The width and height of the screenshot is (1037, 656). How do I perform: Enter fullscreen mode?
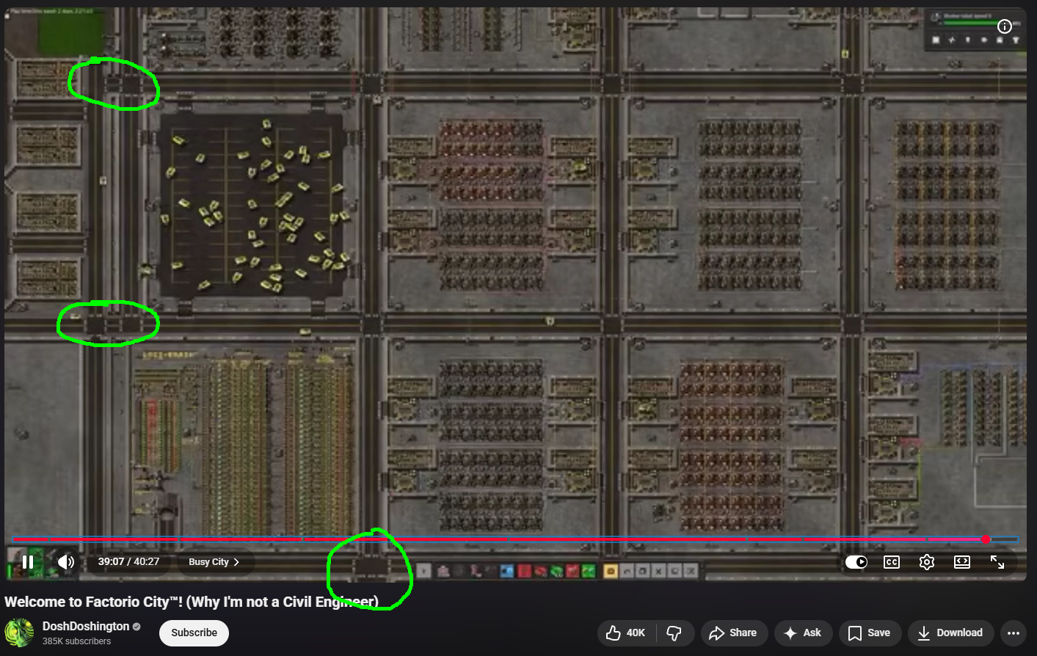(x=997, y=562)
